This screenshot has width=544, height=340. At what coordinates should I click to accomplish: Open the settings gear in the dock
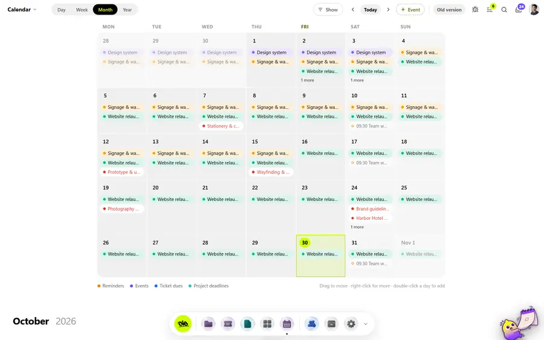(351, 324)
